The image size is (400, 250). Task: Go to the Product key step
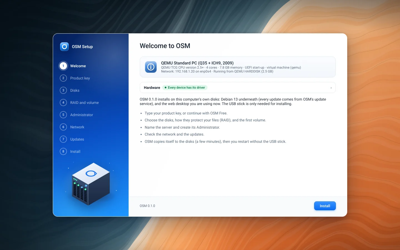tap(80, 78)
